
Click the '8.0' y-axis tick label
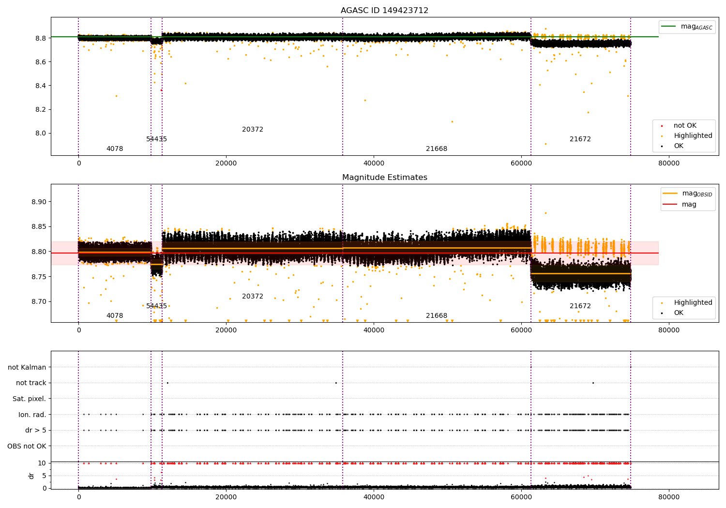click(41, 134)
